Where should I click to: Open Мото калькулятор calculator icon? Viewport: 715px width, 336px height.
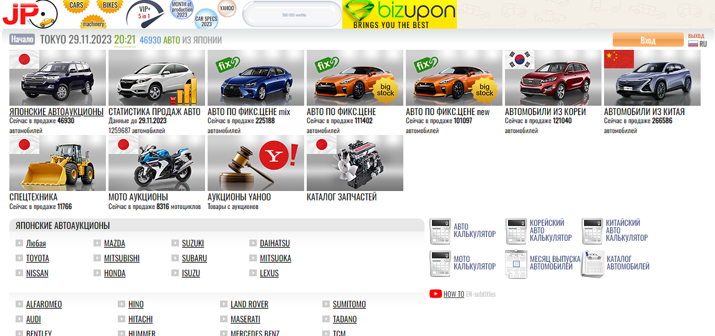click(x=440, y=264)
